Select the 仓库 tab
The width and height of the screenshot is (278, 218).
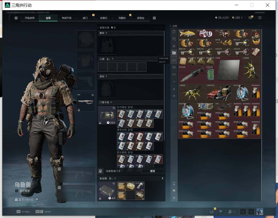pos(48,18)
